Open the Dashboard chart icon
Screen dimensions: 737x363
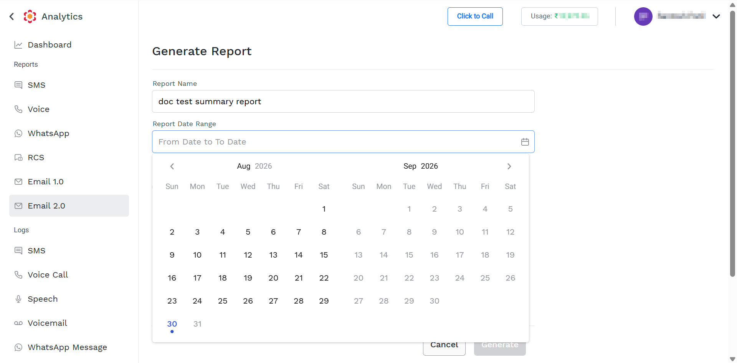(x=18, y=45)
